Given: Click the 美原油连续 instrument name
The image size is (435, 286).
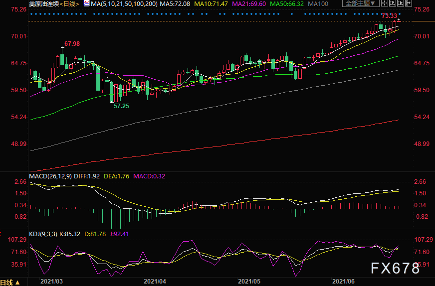Looking at the screenshot, I should point(44,4).
